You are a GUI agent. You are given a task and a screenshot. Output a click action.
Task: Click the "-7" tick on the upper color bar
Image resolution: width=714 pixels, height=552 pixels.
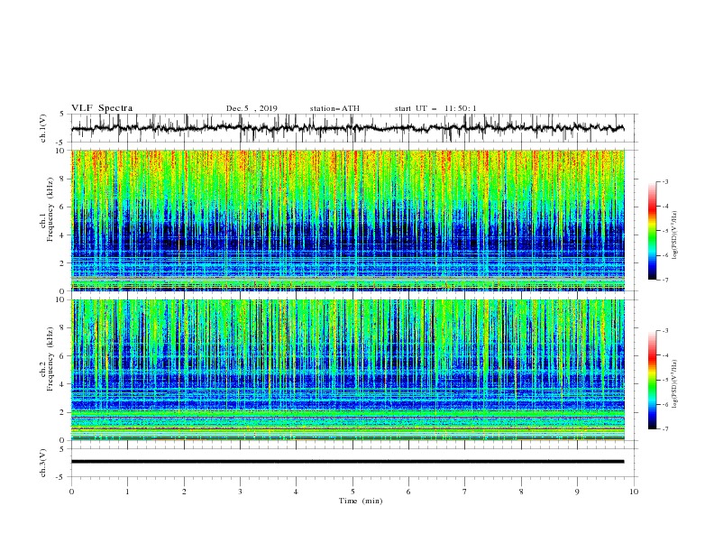[664, 280]
